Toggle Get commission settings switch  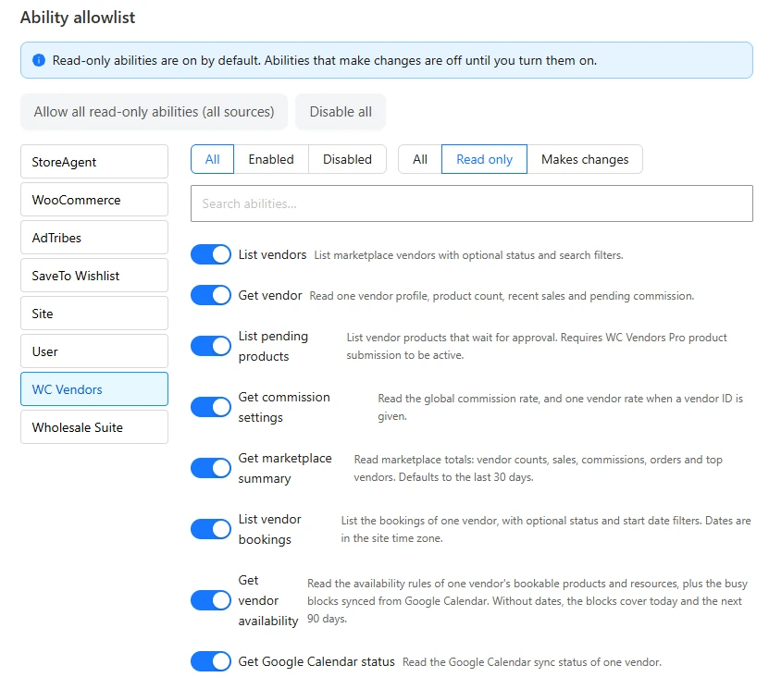click(x=211, y=407)
